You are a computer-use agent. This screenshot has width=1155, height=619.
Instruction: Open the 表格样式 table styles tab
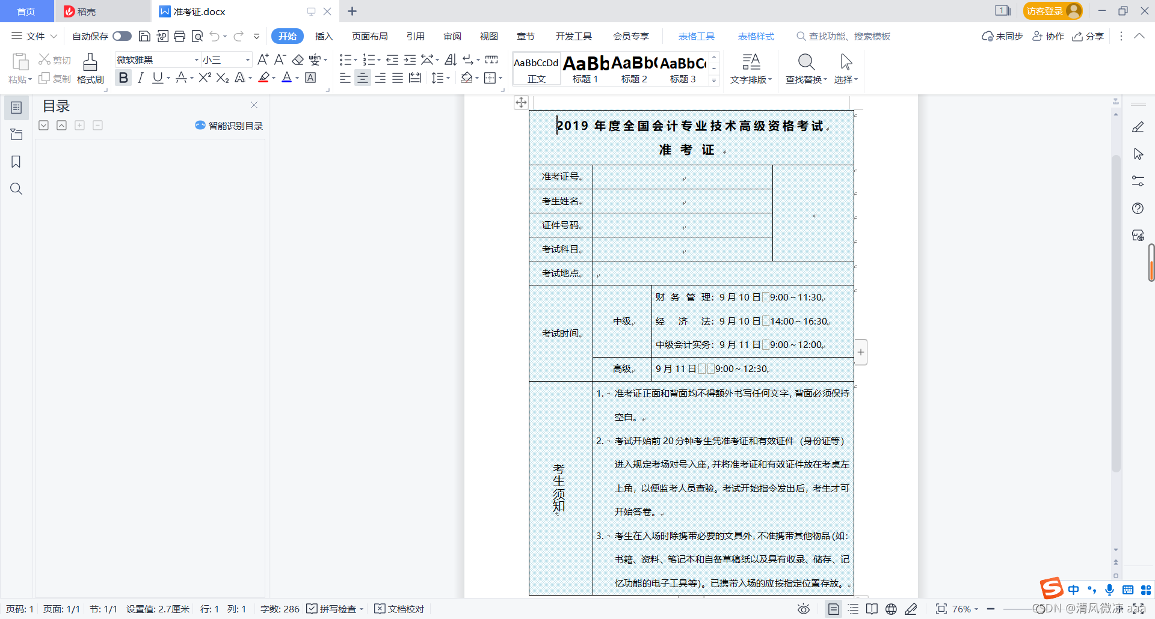[x=756, y=36]
